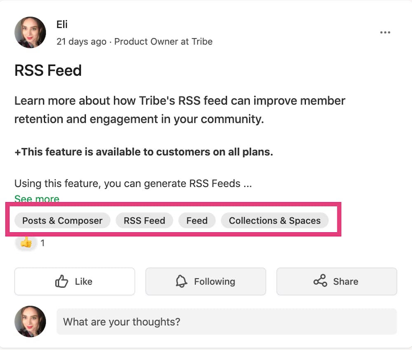The width and height of the screenshot is (412, 350).
Task: Open the Feed tag
Action: point(197,221)
